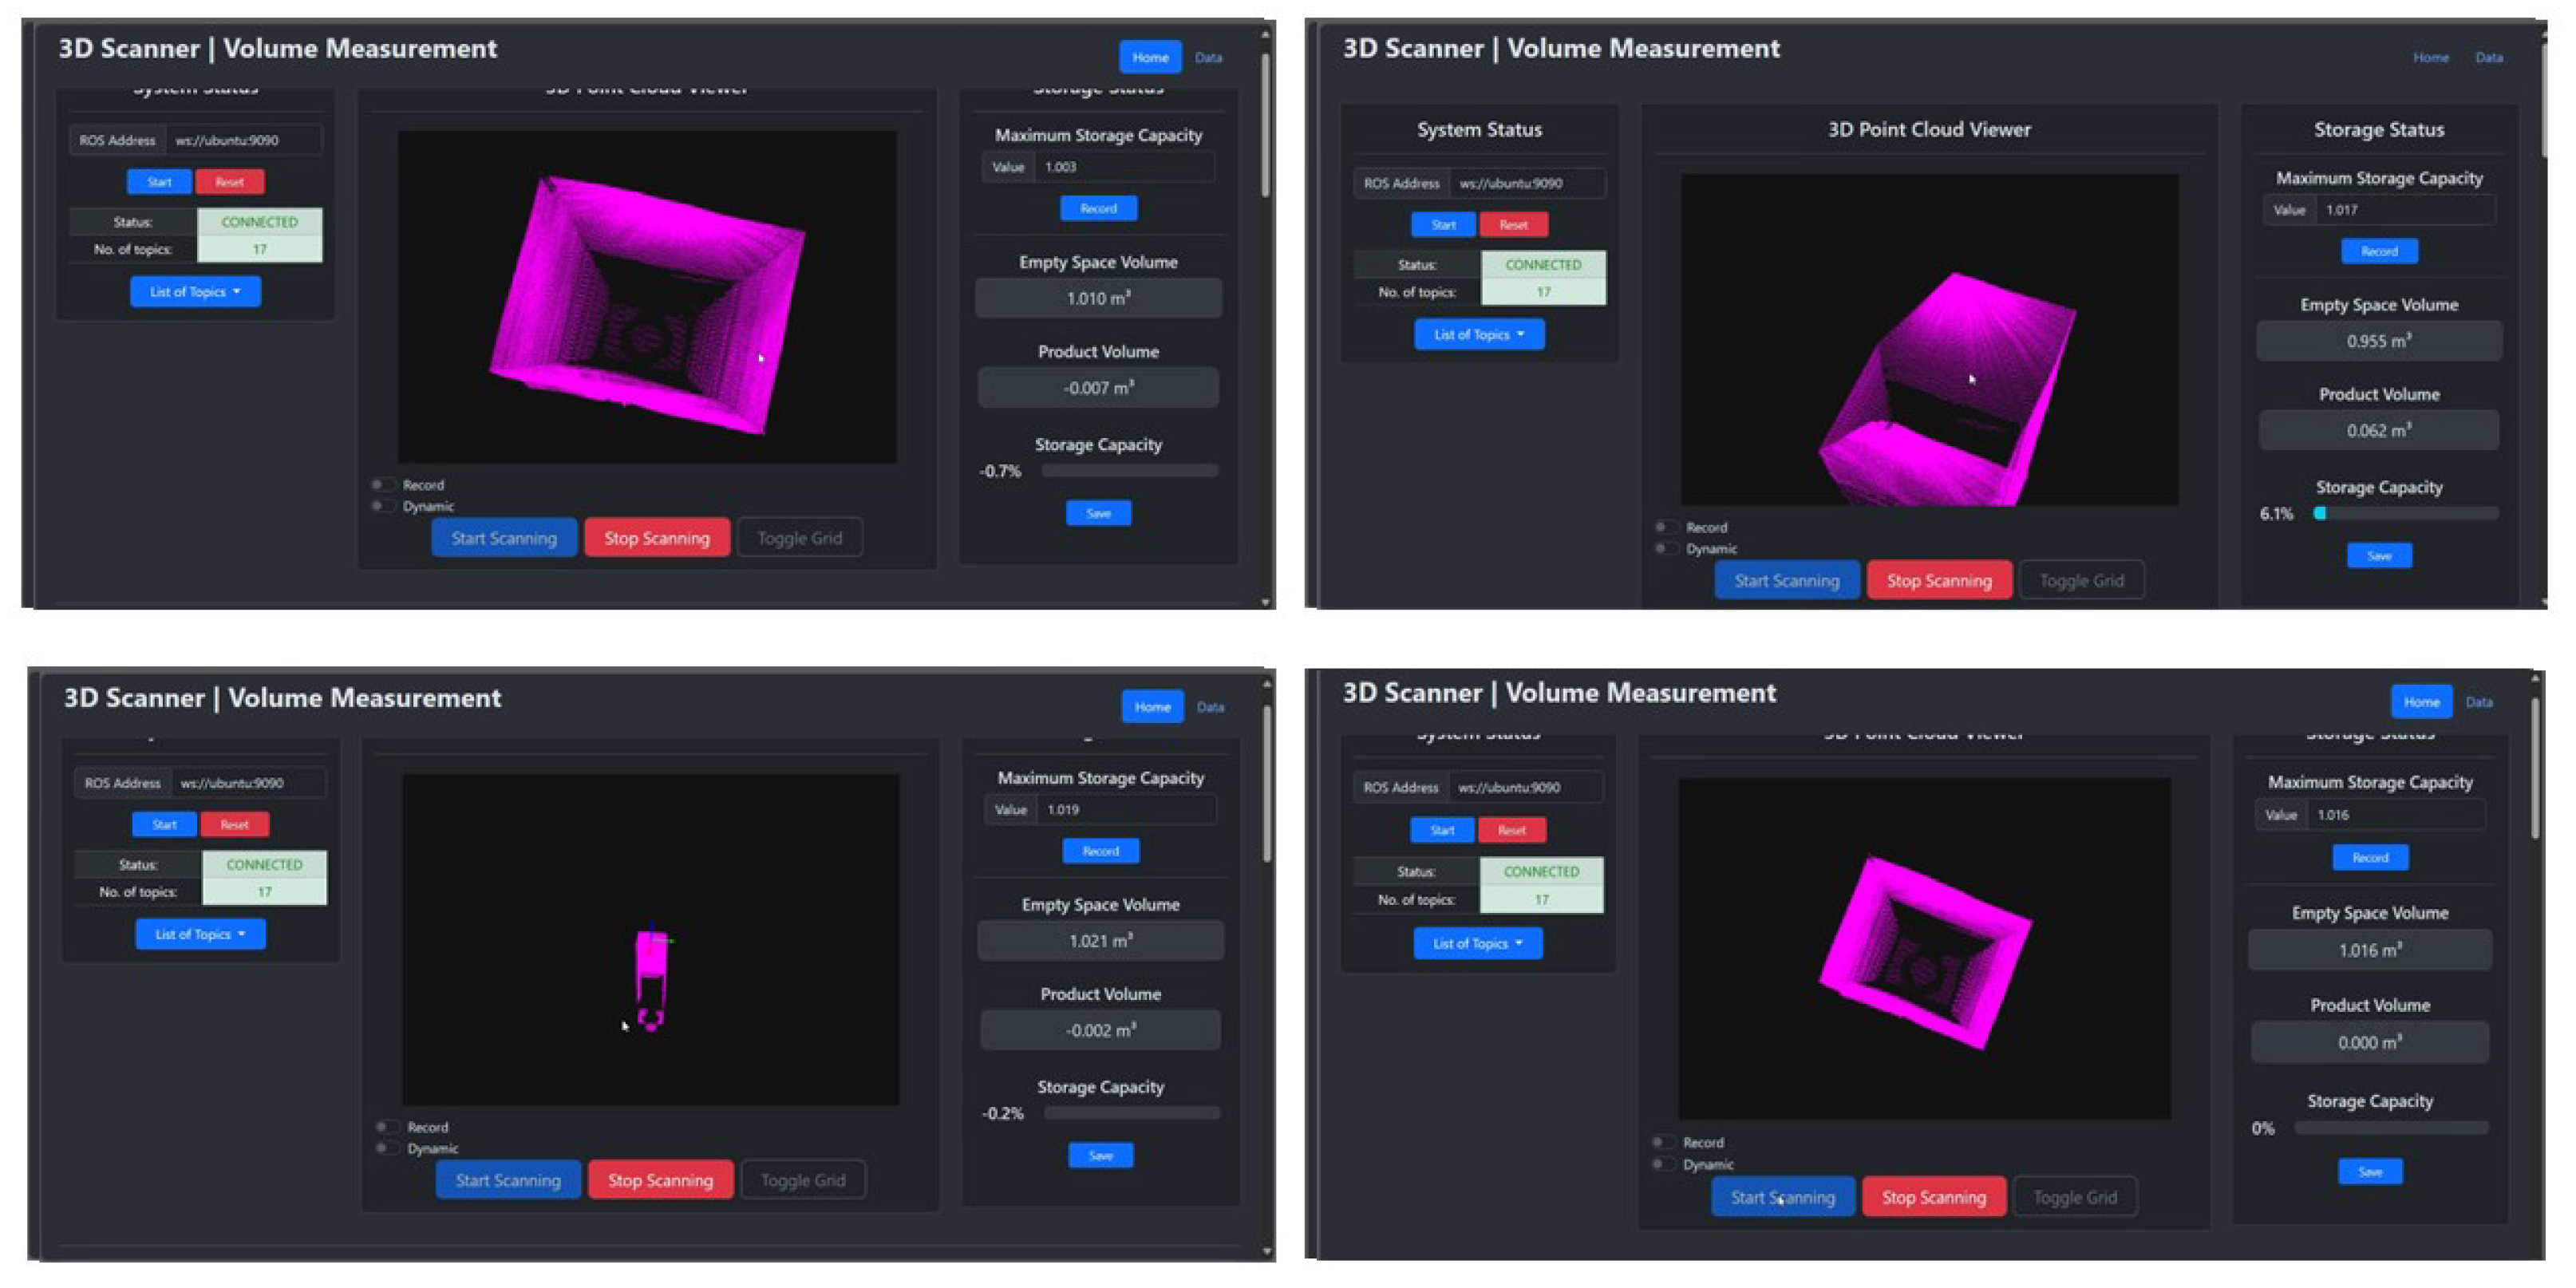Switch to Data tab in top-left screenshot
The width and height of the screenshot is (2576, 1288).
[x=1208, y=57]
